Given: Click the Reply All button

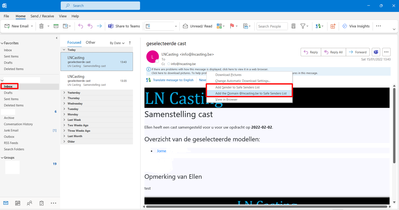Looking at the screenshot, I should [x=333, y=52].
